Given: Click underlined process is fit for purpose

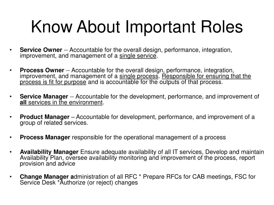Looking at the screenshot, I should click(53, 82).
